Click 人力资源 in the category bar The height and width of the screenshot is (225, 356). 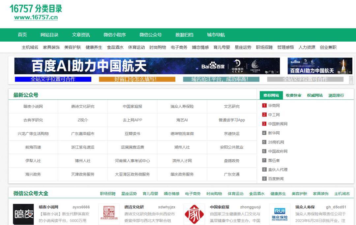click(x=307, y=47)
